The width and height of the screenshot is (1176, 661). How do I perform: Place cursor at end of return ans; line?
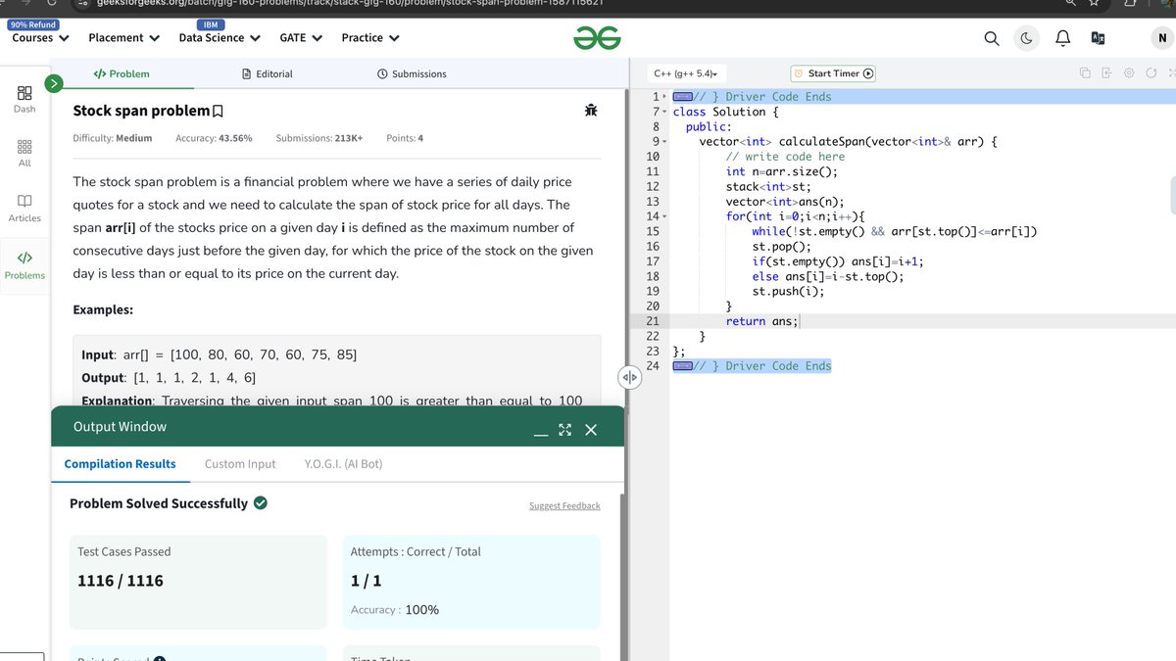tap(800, 321)
